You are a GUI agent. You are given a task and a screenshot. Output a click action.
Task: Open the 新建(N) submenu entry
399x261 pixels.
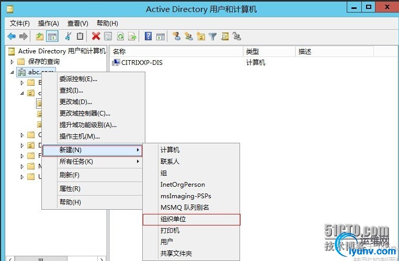(92, 150)
